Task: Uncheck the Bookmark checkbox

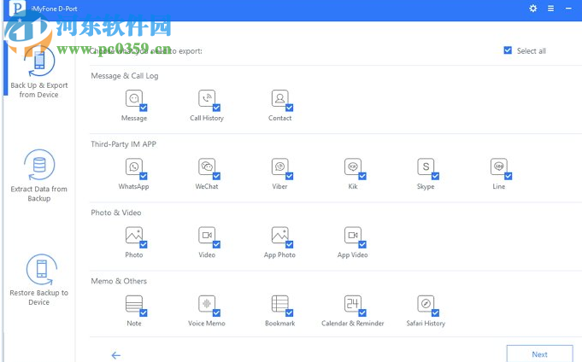Action: (x=290, y=313)
